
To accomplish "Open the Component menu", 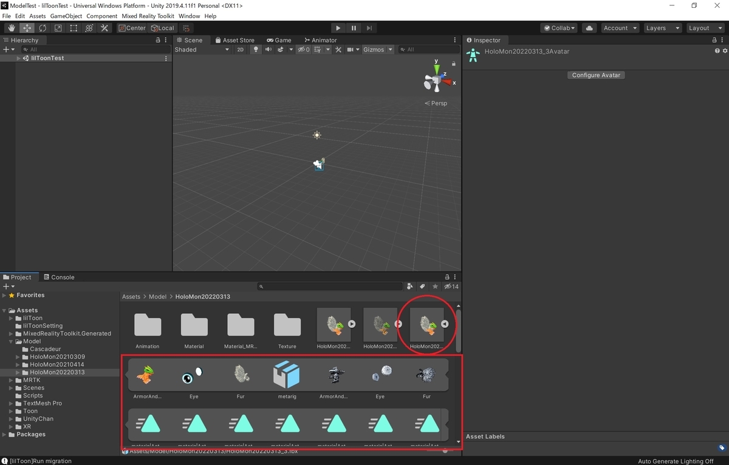I will point(102,16).
